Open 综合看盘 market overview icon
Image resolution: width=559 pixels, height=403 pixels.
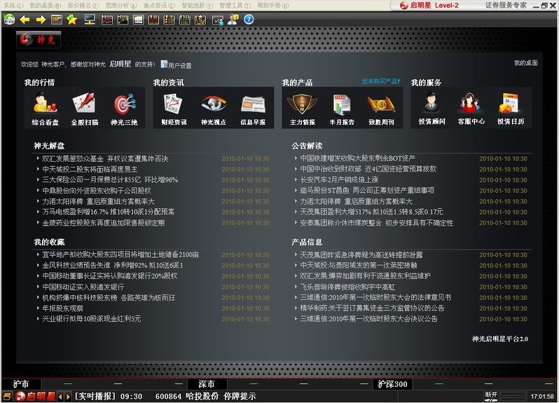pos(44,104)
